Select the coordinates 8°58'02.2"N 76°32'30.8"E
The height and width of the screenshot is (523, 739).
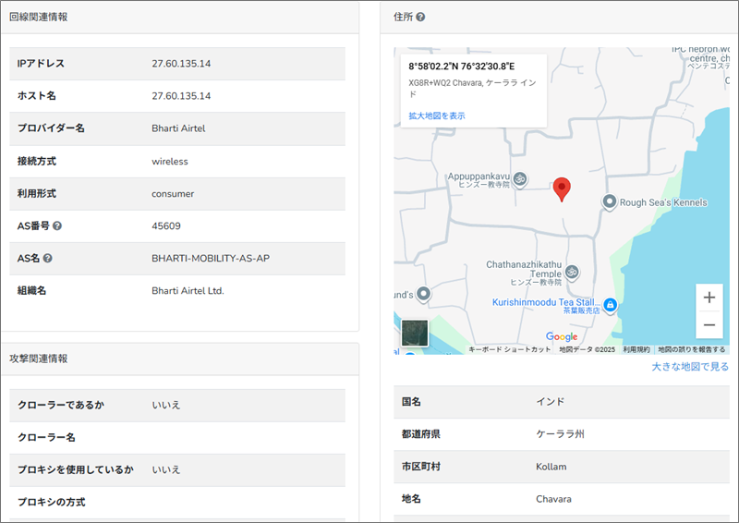(x=461, y=66)
